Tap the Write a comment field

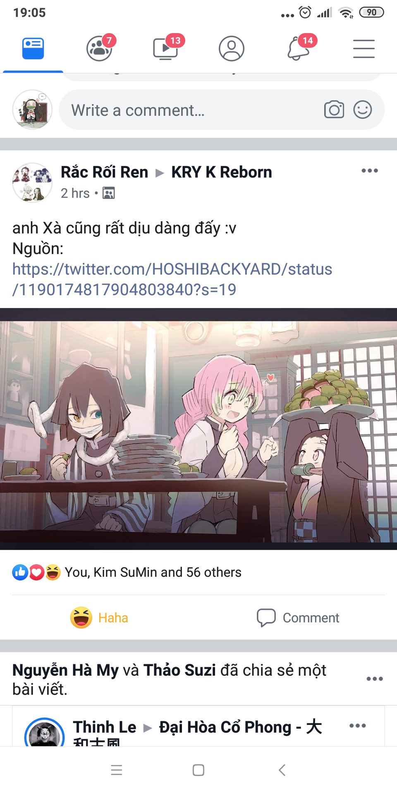pos(222,110)
